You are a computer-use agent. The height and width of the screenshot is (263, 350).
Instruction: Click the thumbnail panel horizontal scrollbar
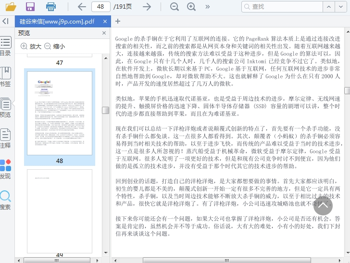point(57,260)
